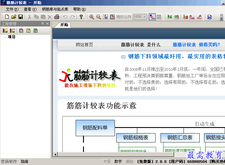Click the colored bent-rebar shape icon
225x165 pixels.
tap(192, 17)
